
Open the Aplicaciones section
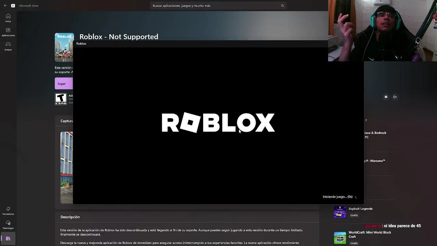8,32
